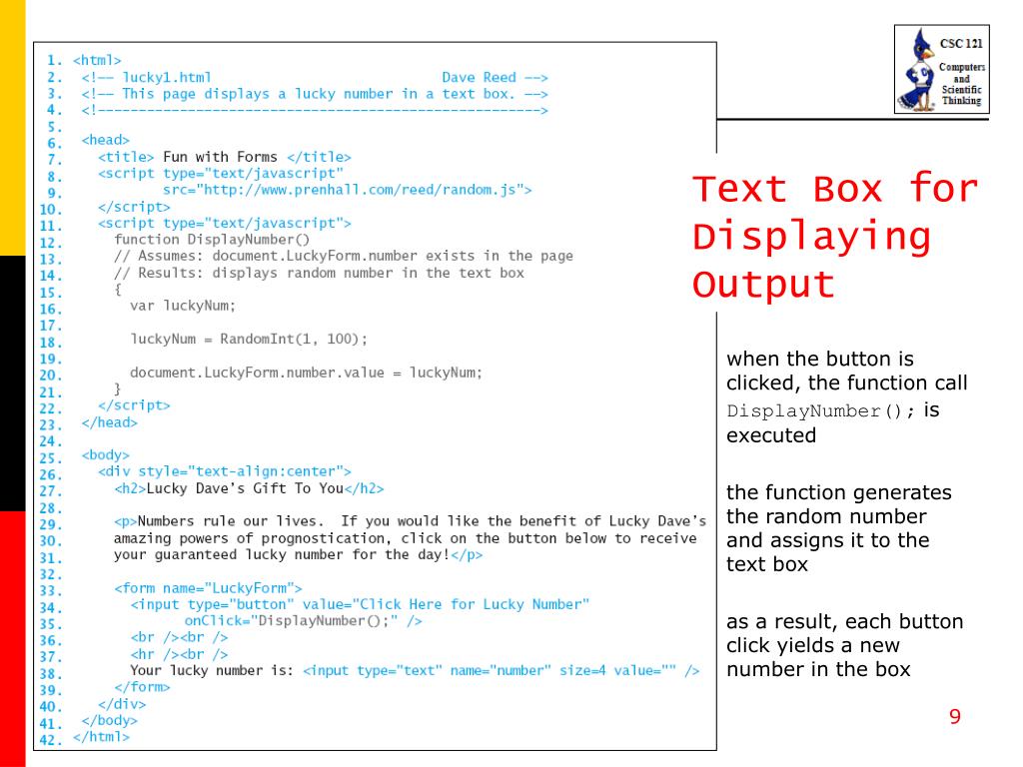Click "your guaranteed lucky number" on line 31
1023x767 pixels.
point(232,555)
